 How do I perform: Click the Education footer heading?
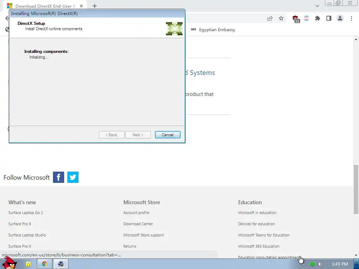coord(250,202)
